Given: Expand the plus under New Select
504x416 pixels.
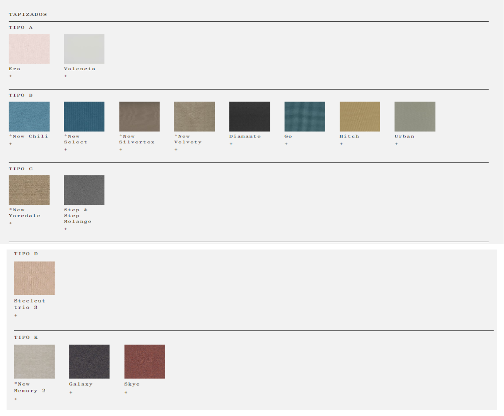Looking at the screenshot, I should (x=66, y=149).
